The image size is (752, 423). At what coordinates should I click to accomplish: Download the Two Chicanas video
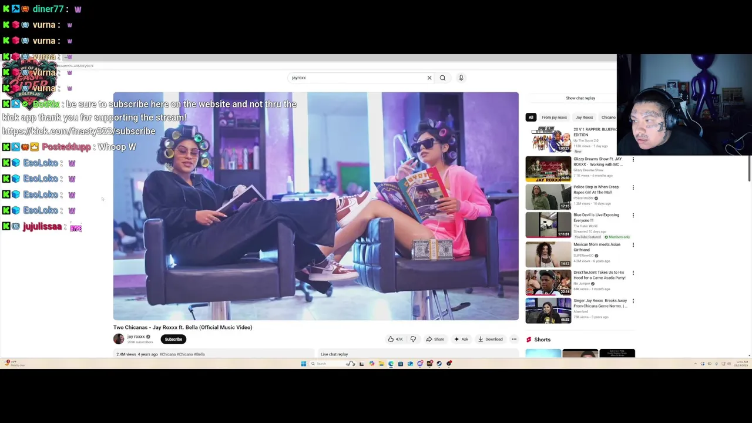point(490,339)
